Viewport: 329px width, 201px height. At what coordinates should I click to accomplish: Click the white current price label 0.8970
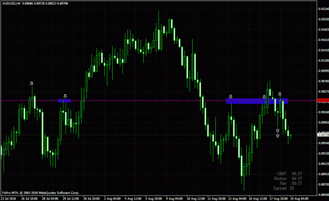323,135
